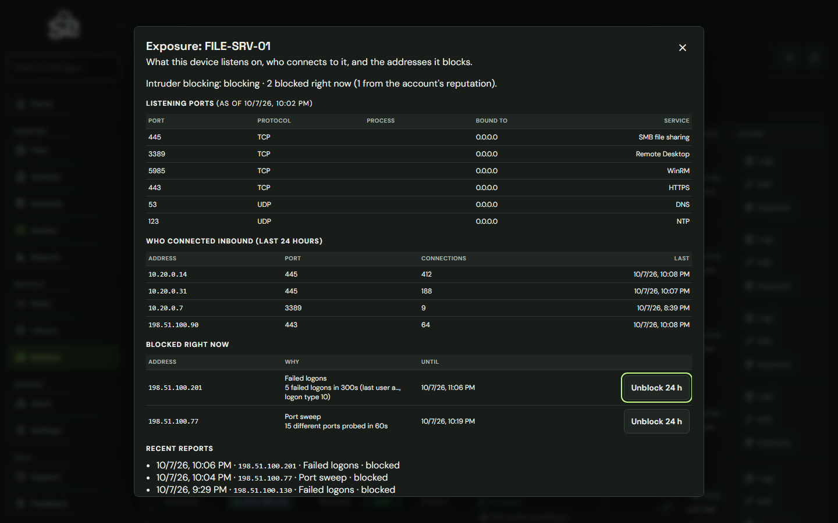The height and width of the screenshot is (523, 838).
Task: Unblock 198.51.100.201 for 24 hours
Action: [x=656, y=388]
